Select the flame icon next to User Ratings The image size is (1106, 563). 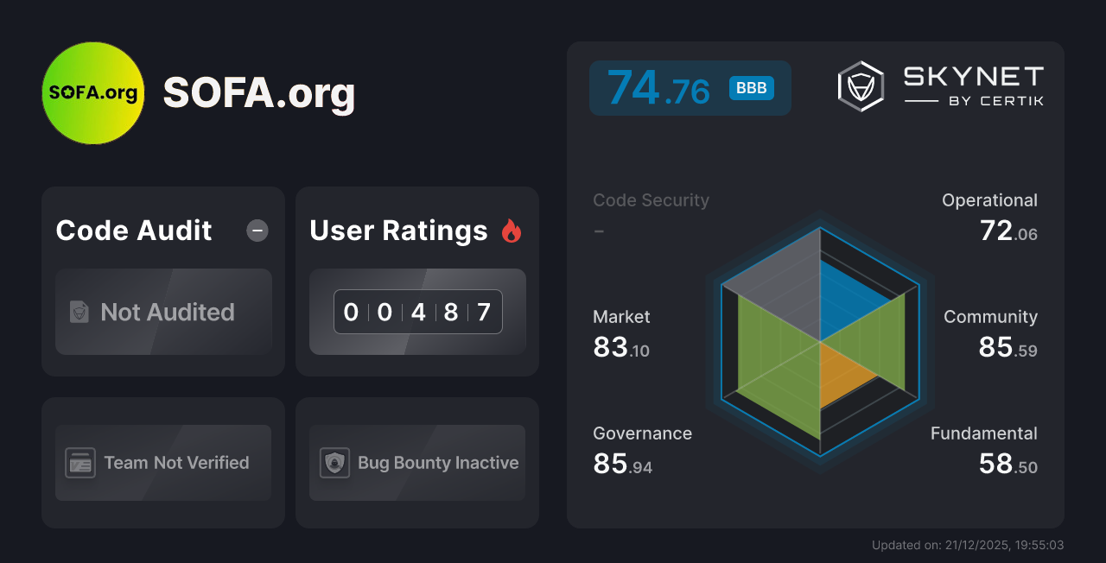[512, 230]
